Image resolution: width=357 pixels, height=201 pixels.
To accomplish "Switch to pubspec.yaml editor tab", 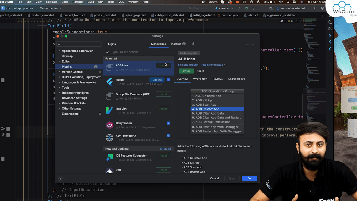I will pyautogui.click(x=228, y=15).
